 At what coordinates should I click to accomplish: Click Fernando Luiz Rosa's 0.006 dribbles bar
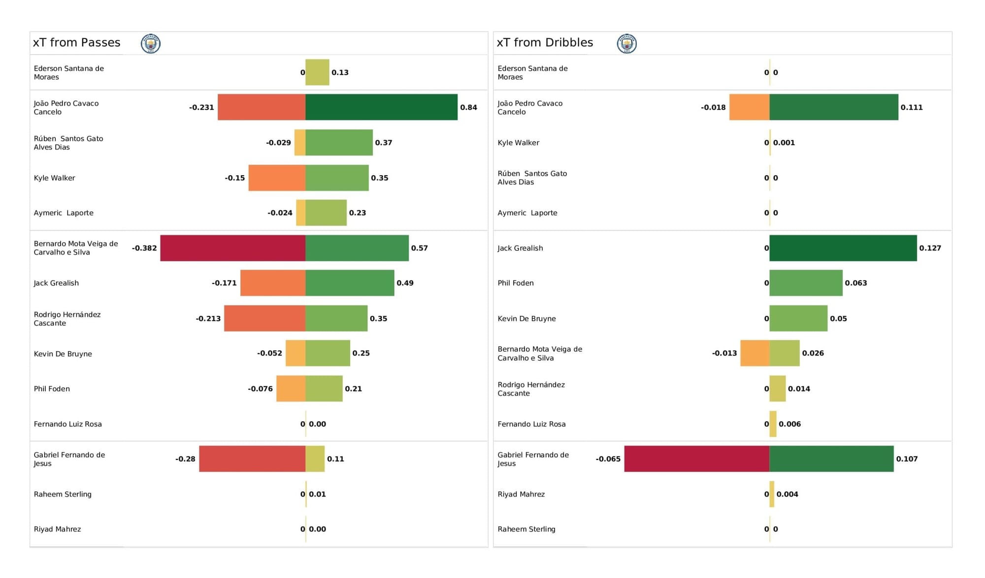point(773,424)
